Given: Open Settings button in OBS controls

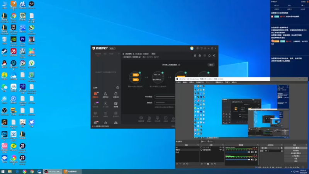Looking at the screenshot, I should [296, 159].
